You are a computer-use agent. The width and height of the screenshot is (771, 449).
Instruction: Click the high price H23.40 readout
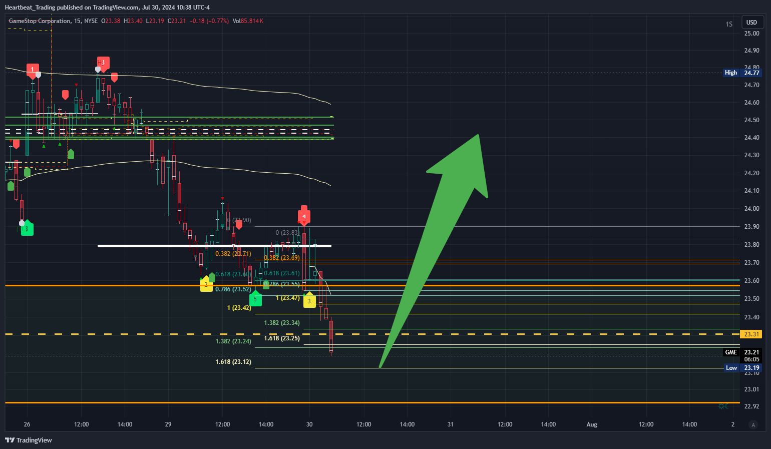[x=133, y=21]
